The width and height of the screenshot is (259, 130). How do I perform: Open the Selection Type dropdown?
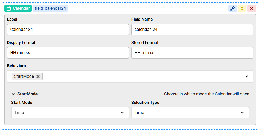tap(190, 113)
